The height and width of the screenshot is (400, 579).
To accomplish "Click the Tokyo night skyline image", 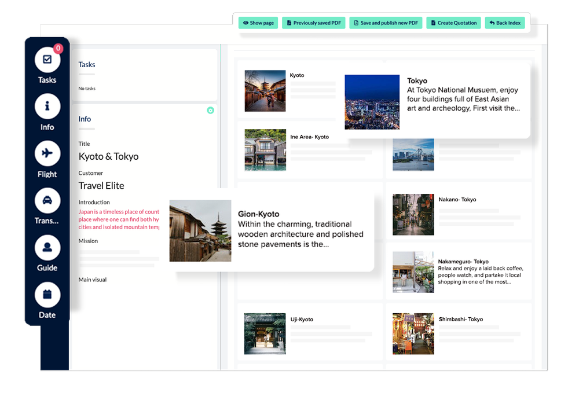I will tap(372, 102).
